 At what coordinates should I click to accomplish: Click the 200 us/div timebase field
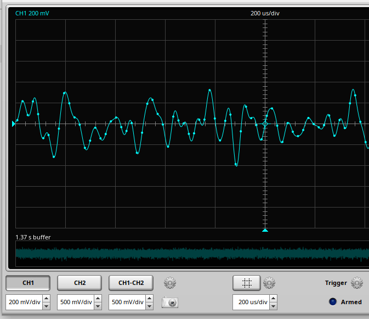pyautogui.click(x=251, y=302)
